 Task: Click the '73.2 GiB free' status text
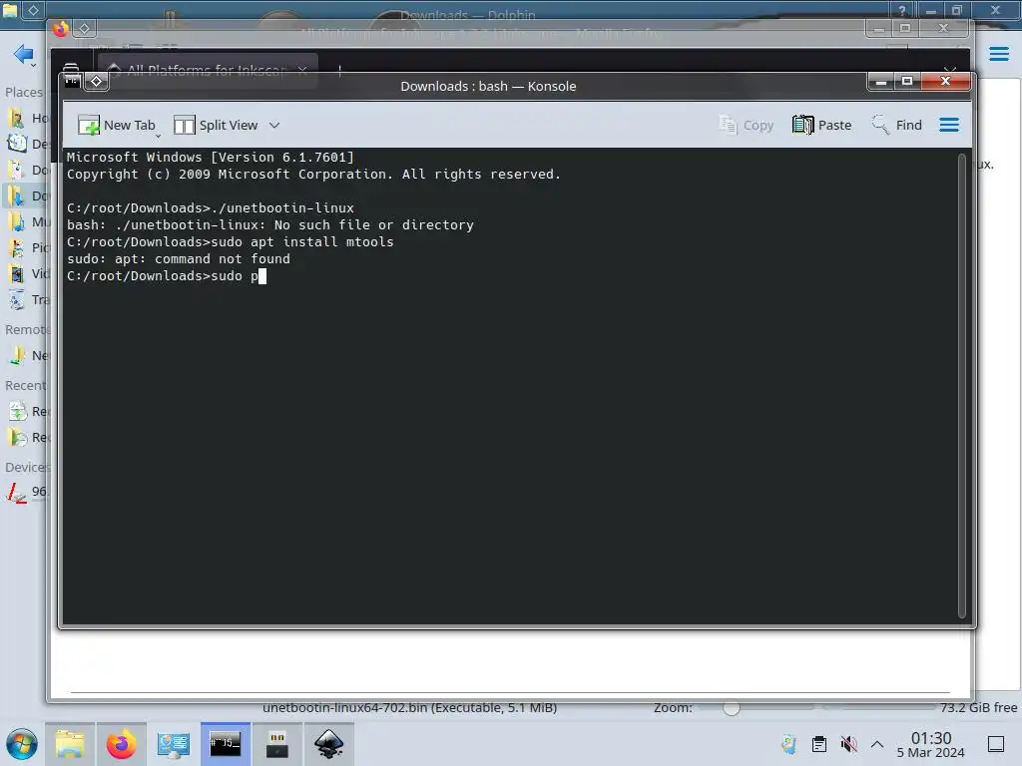pyautogui.click(x=978, y=707)
